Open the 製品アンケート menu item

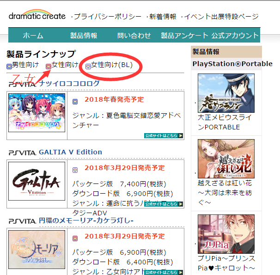click(184, 35)
